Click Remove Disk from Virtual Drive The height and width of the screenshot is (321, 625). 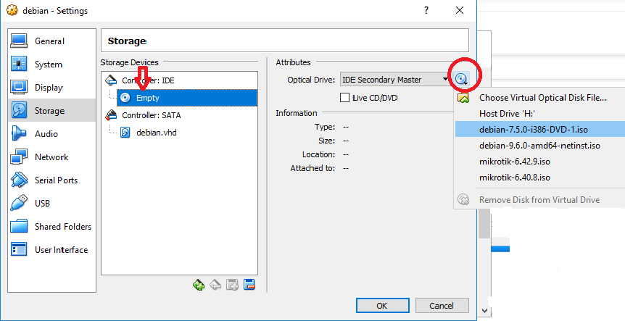[x=540, y=199]
